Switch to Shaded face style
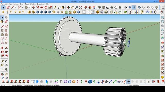 click(157, 7)
